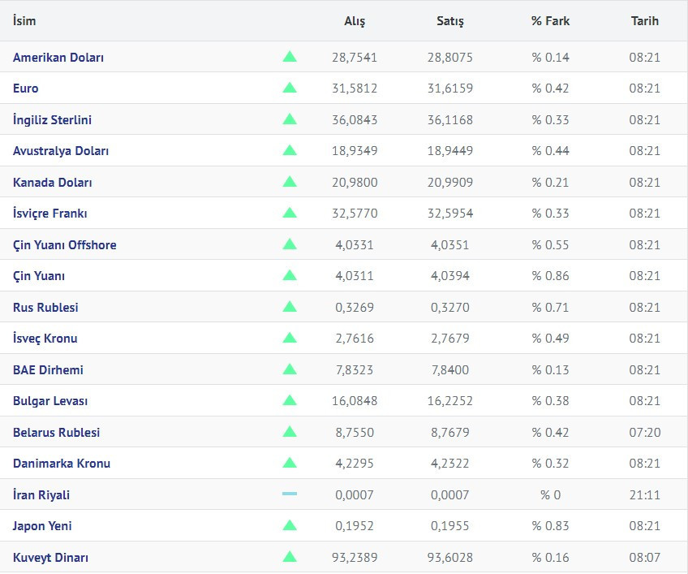The width and height of the screenshot is (688, 574).
Task: Click the % Fark column header
Action: [x=550, y=21]
